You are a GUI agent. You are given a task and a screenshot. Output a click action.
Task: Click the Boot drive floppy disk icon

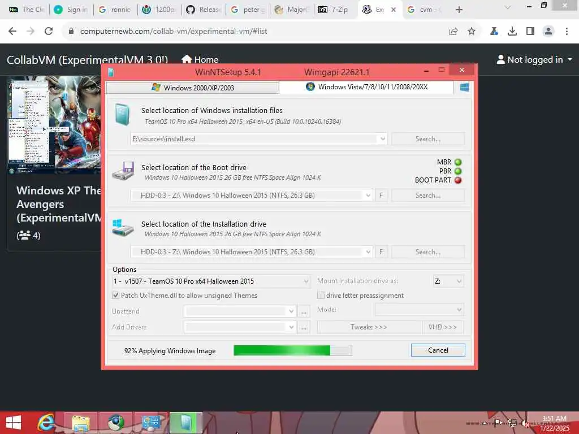123,171
